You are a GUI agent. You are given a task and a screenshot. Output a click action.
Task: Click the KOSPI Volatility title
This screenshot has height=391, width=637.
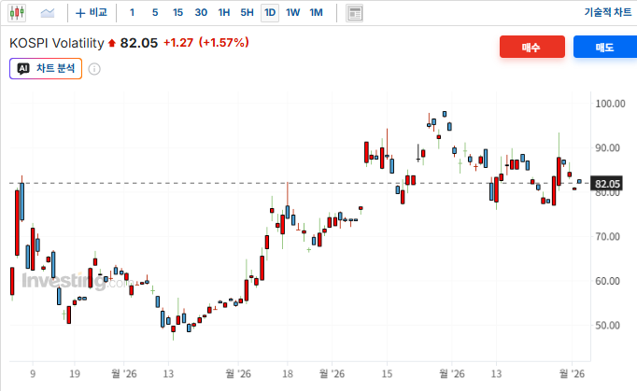(x=57, y=43)
